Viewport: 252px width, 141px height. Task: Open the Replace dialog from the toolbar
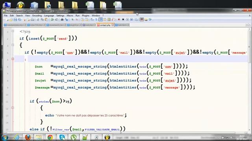click(x=67, y=20)
